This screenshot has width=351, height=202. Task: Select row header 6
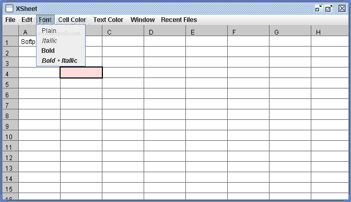[10, 94]
